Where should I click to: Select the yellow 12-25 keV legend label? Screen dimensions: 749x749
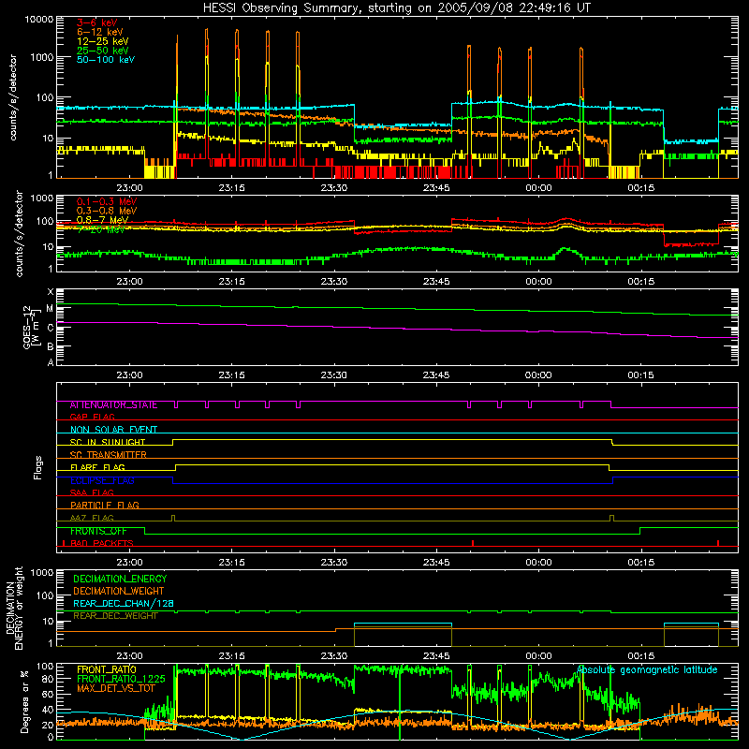tap(103, 41)
